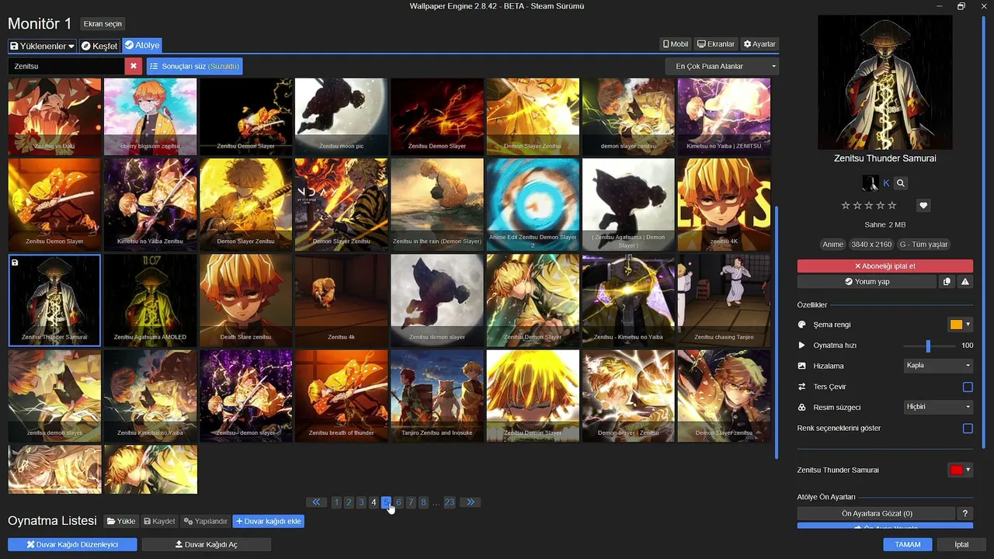Open the author's profile avatar
This screenshot has width=994, height=559.
click(x=871, y=183)
